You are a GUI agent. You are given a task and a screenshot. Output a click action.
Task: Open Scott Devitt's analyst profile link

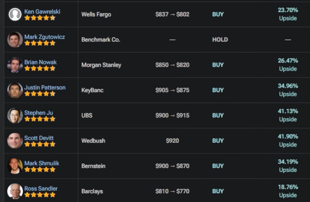pyautogui.click(x=39, y=138)
